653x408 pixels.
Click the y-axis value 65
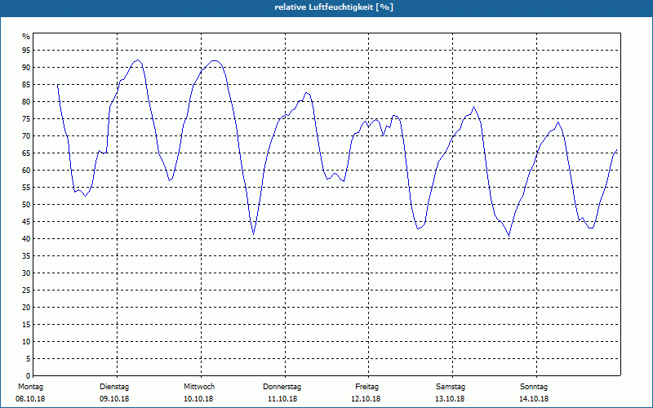26,153
